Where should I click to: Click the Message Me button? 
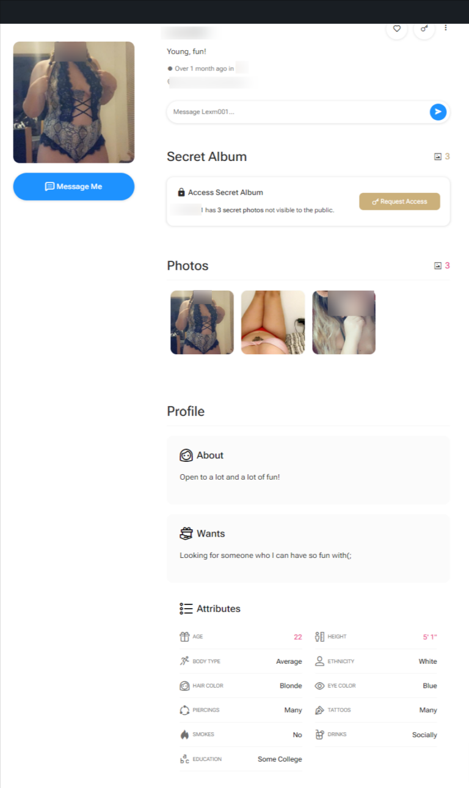[x=74, y=187]
